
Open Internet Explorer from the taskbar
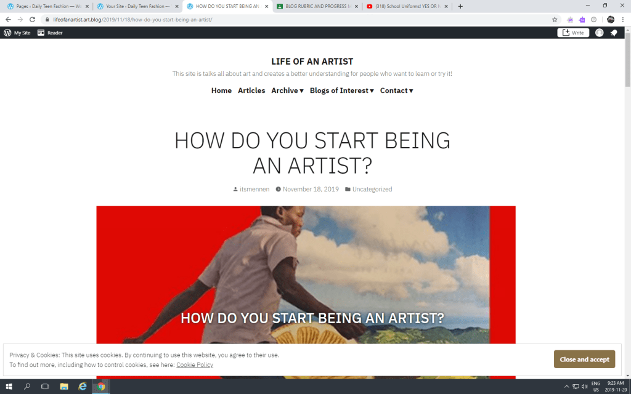pyautogui.click(x=83, y=387)
